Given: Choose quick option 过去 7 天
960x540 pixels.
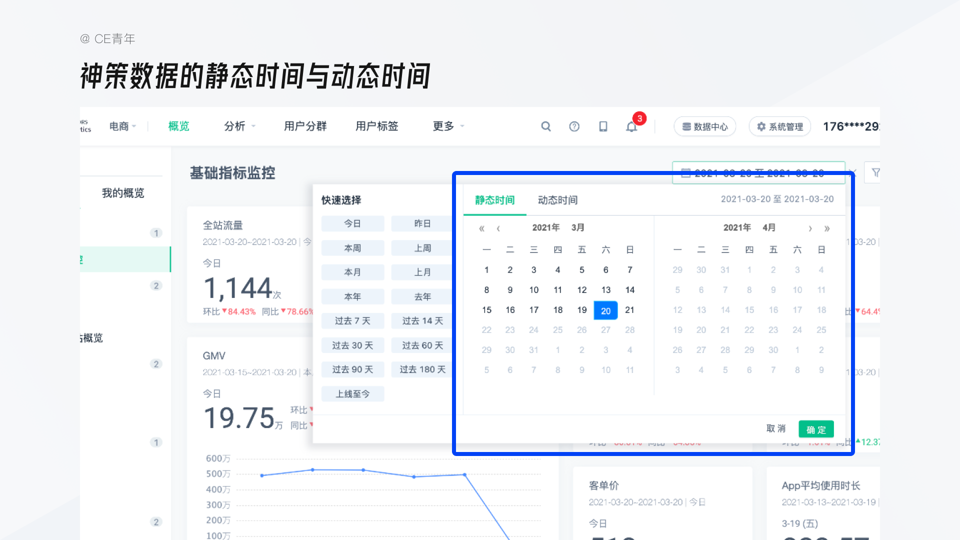Looking at the screenshot, I should click(352, 321).
